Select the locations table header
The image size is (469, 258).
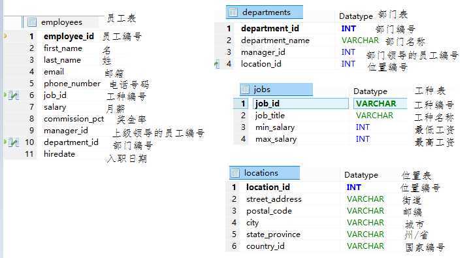click(x=265, y=173)
